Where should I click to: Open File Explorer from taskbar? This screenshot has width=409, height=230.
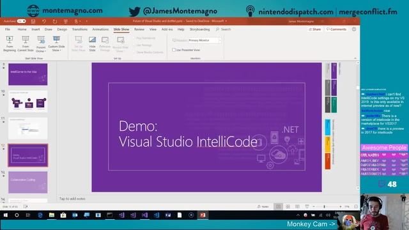coord(52,215)
